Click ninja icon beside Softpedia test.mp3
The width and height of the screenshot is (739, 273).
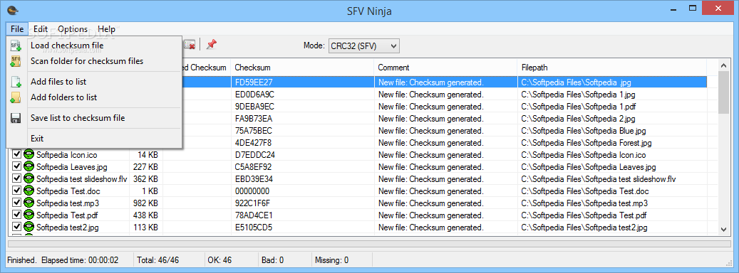[x=29, y=203]
